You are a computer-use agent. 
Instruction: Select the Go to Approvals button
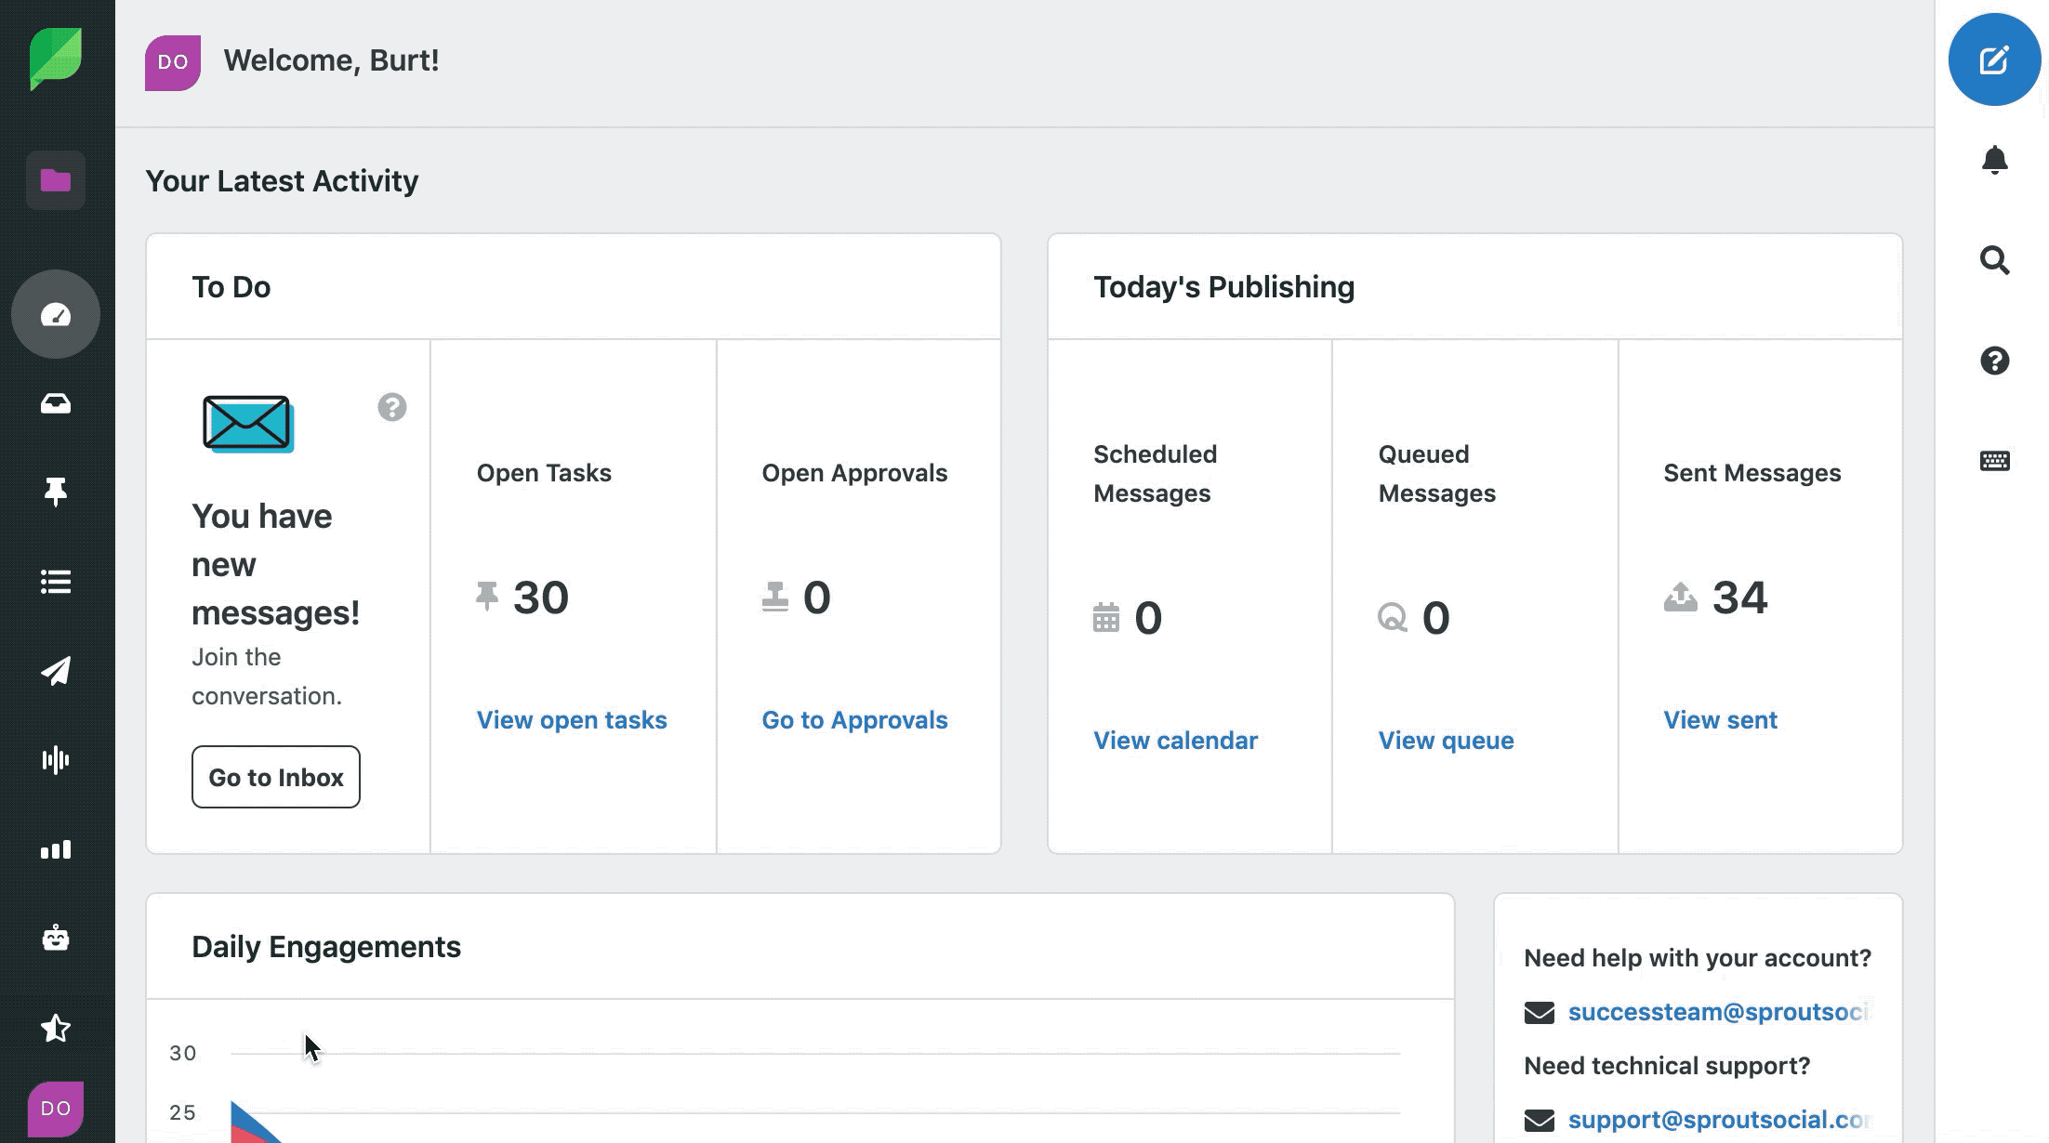coord(854,718)
